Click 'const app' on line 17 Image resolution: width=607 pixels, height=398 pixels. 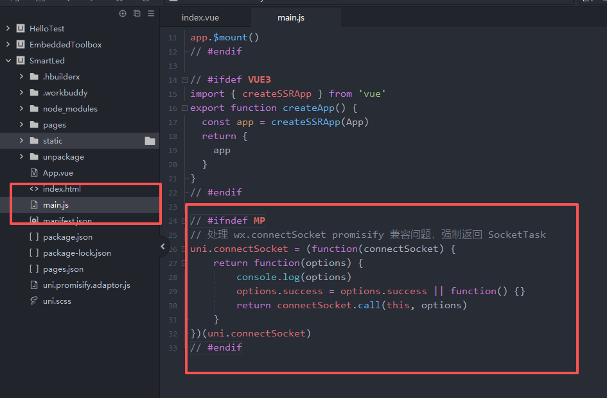coord(227,122)
